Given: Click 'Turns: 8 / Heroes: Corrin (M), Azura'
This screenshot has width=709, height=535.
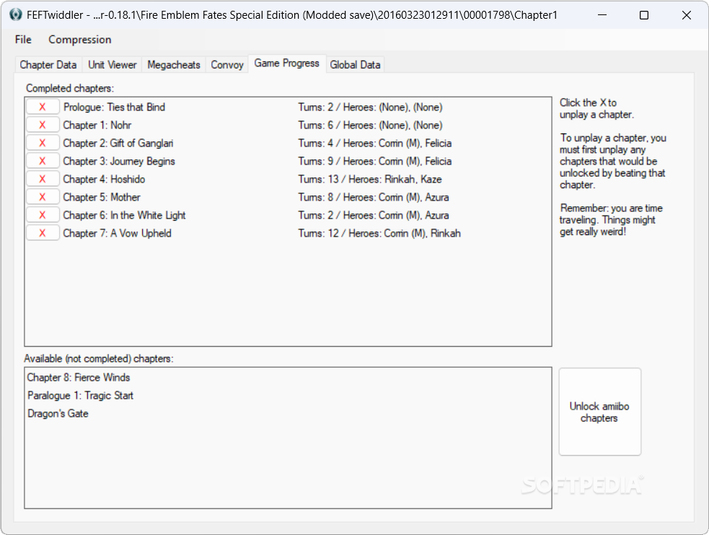Looking at the screenshot, I should 374,198.
